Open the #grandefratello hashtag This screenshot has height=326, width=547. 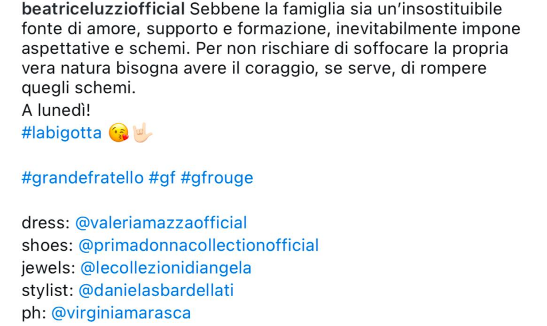(x=83, y=178)
